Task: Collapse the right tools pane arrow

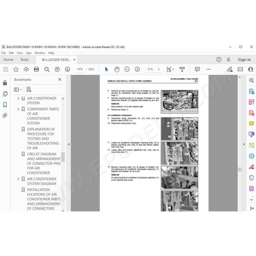Action: pos(244,144)
